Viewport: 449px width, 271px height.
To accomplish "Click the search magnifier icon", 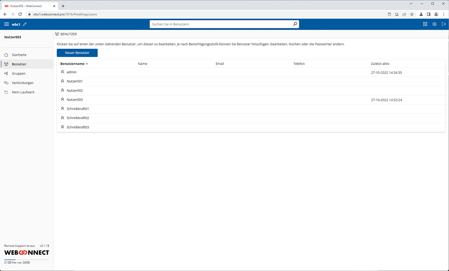I will [295, 24].
